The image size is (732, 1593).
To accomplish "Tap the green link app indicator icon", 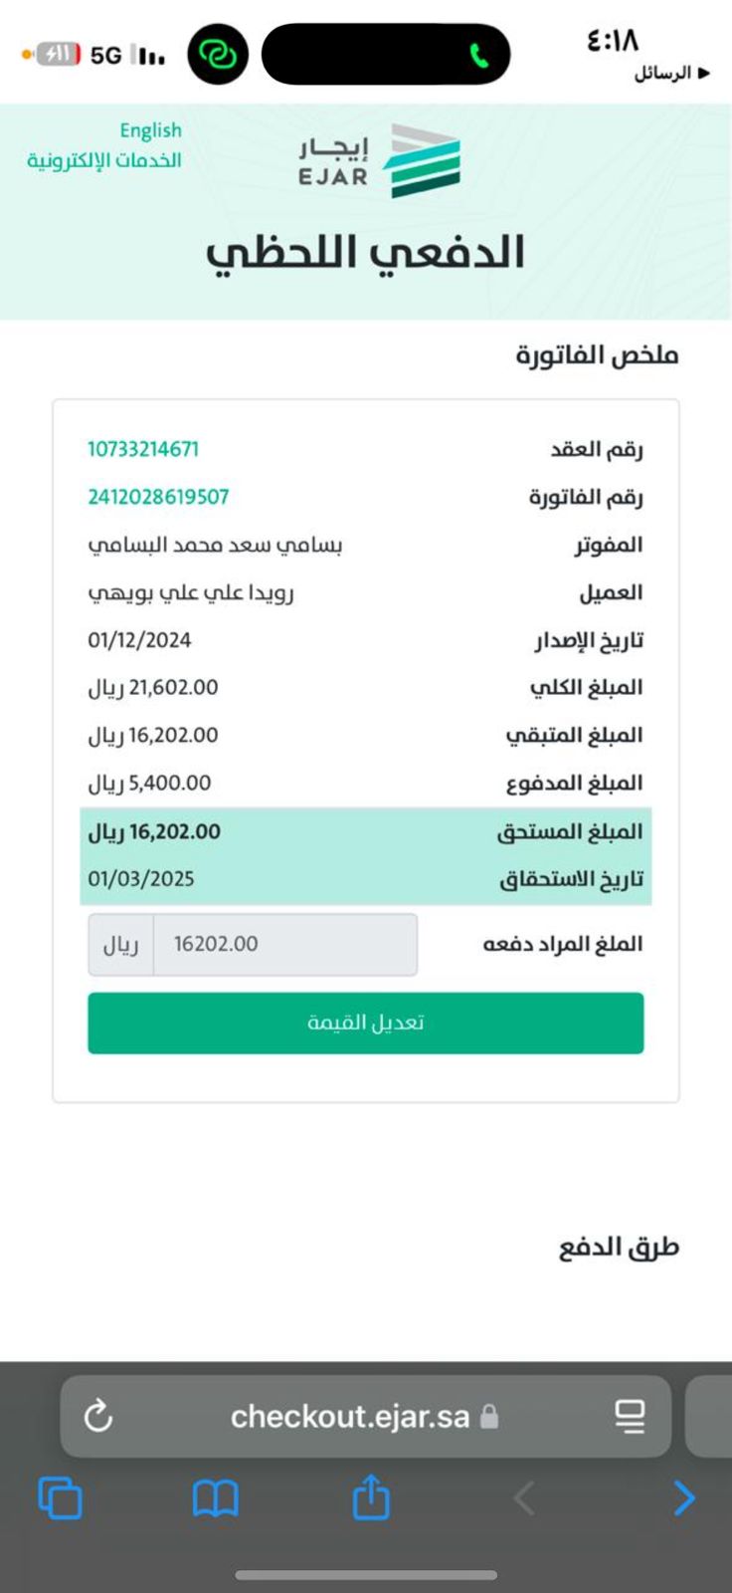I will [x=217, y=54].
